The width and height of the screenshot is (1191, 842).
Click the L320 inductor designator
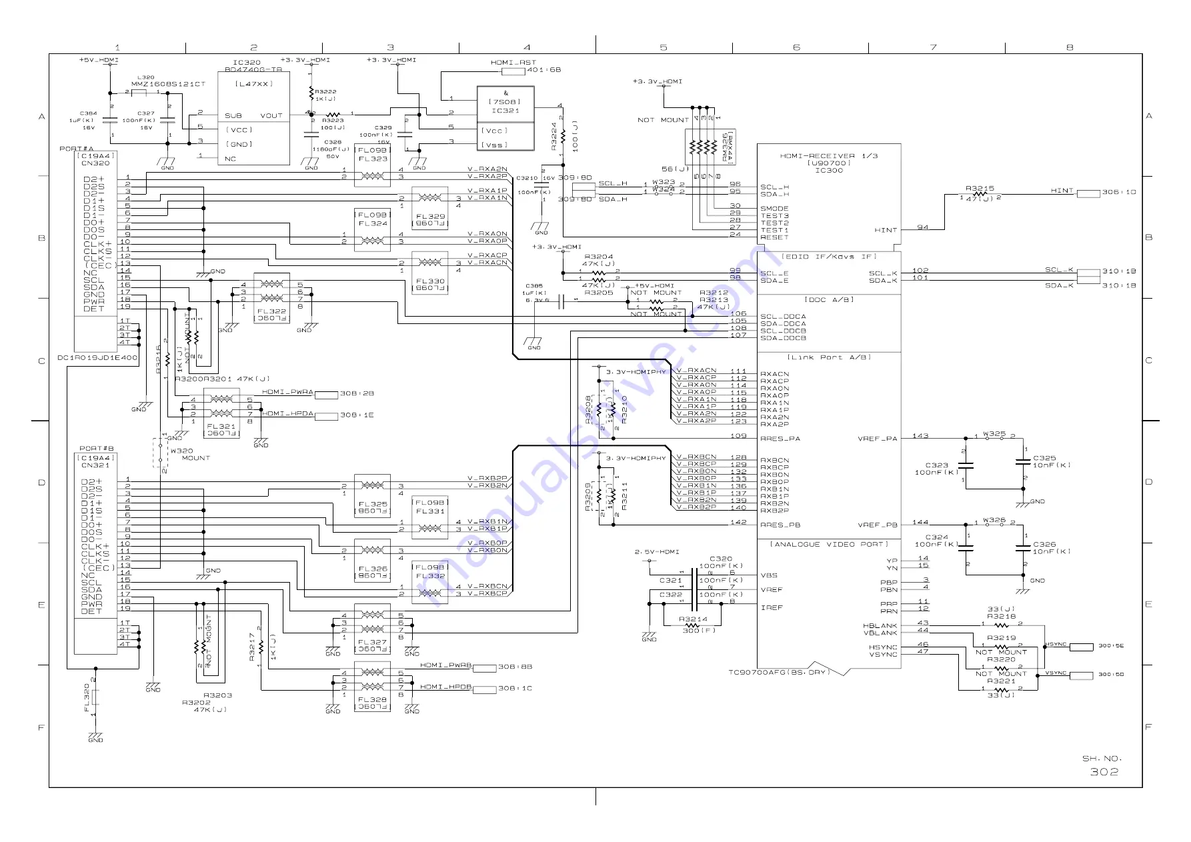click(145, 77)
